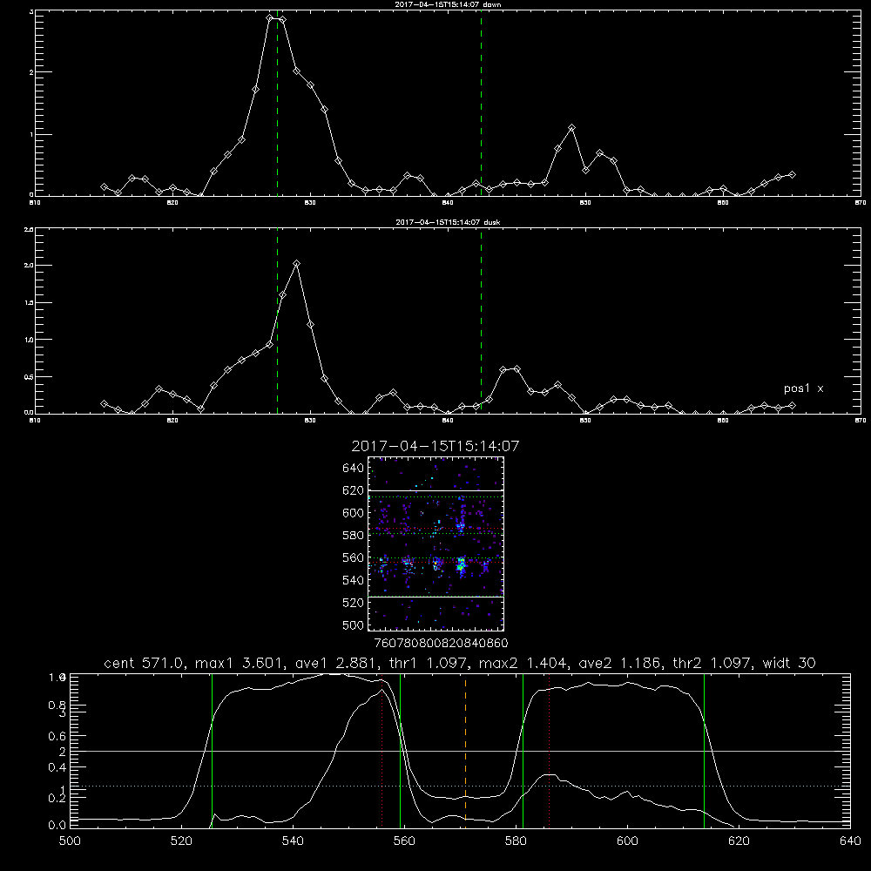Click the 'widt 30' value in the header
This screenshot has height=871, width=871.
pos(789,663)
